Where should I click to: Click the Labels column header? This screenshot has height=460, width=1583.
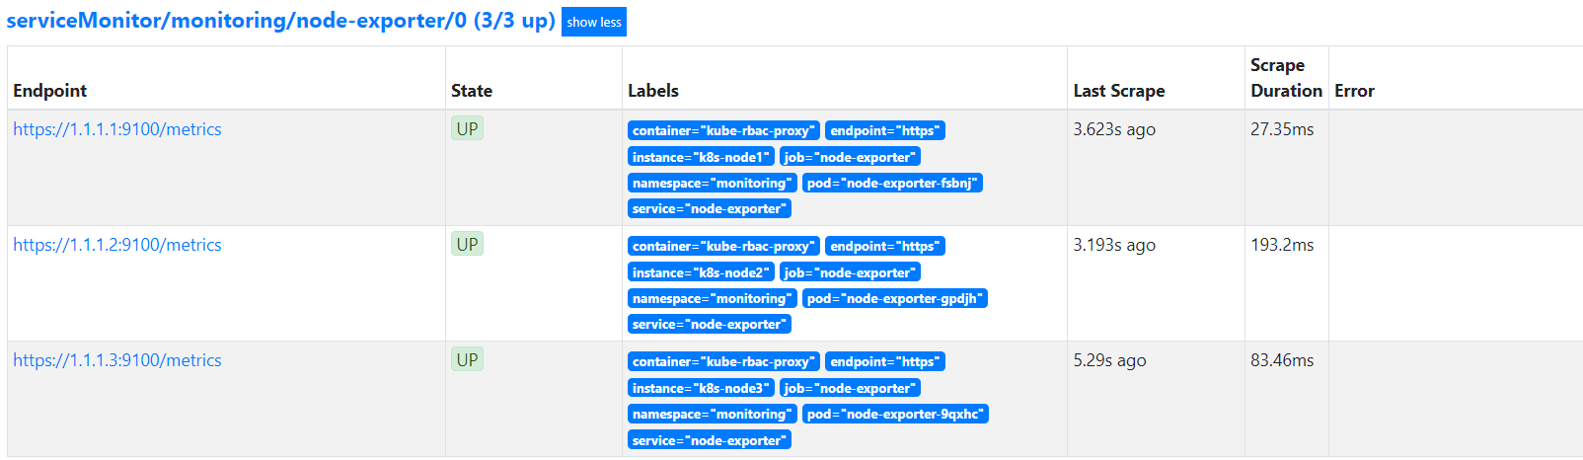[653, 91]
